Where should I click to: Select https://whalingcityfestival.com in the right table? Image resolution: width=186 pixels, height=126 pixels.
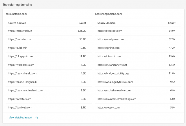[115, 82]
